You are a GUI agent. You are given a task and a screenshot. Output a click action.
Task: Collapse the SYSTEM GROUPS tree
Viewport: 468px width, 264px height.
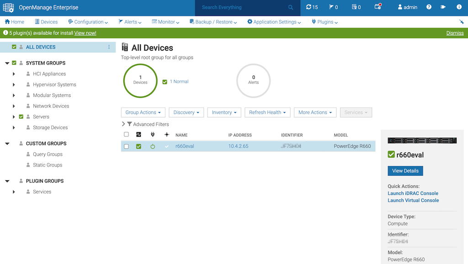coord(7,63)
